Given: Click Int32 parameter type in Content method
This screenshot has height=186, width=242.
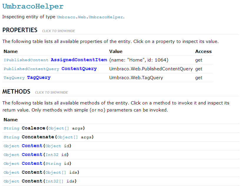Looking at the screenshot, I should (52, 155).
